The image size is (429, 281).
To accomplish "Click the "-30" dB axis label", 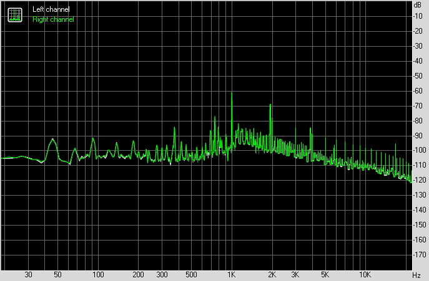I will (418, 46).
